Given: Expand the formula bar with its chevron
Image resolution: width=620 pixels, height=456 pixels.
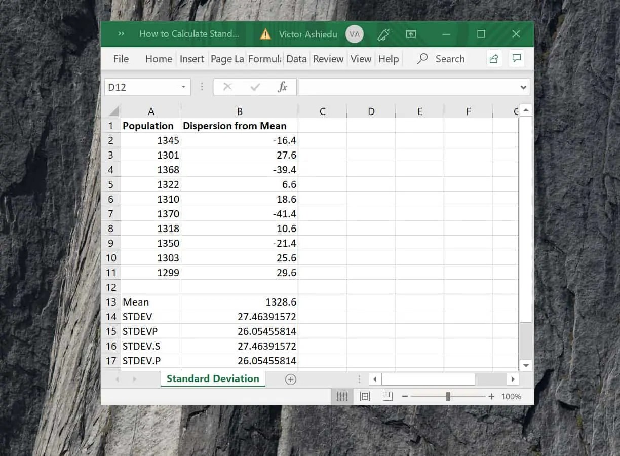Looking at the screenshot, I should coord(523,87).
